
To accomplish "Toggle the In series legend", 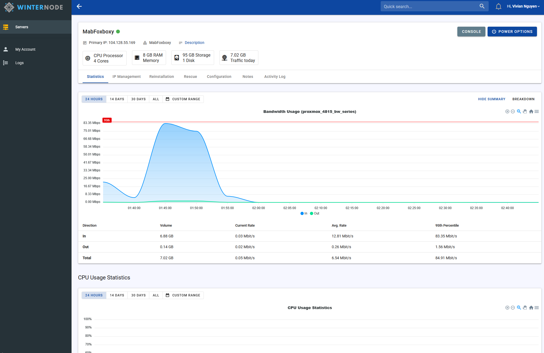I will tap(304, 213).
